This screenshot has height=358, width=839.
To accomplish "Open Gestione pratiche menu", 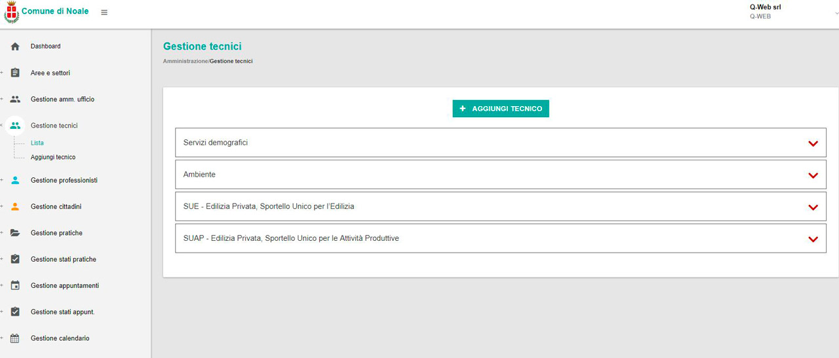I will coord(56,233).
